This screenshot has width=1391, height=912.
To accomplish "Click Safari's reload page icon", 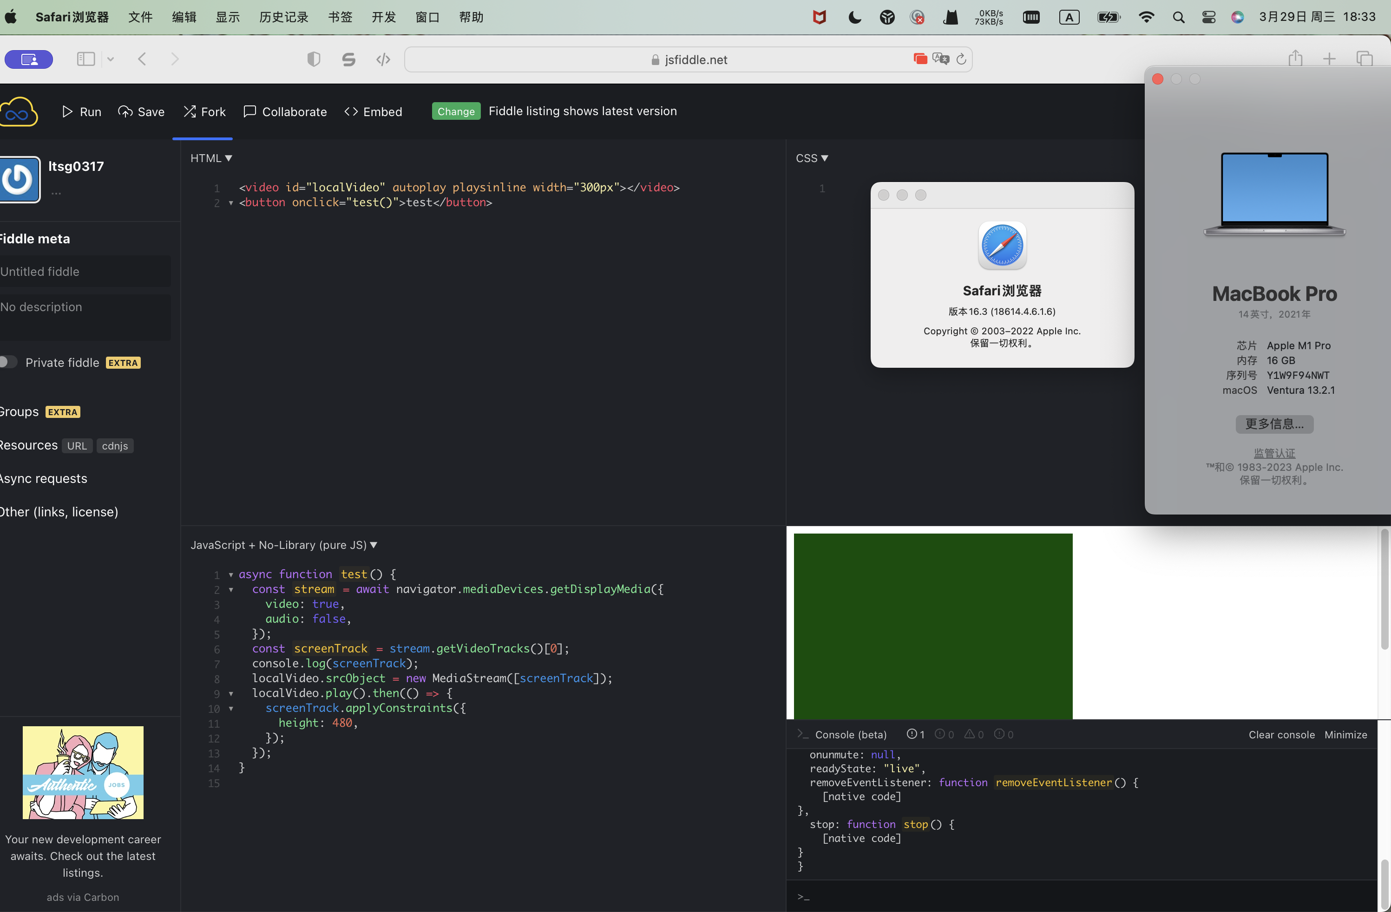I will [x=961, y=59].
